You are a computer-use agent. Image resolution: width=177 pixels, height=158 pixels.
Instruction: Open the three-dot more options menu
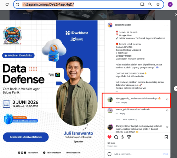166,25
